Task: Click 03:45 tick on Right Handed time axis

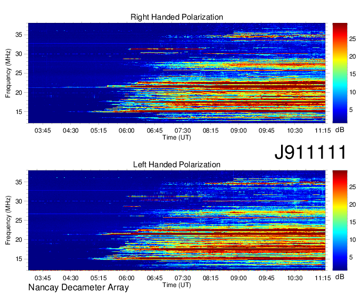Action: click(43, 130)
